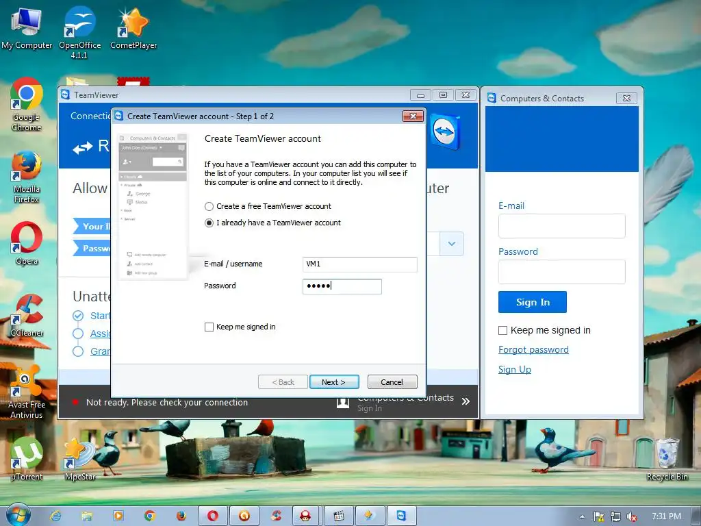Click Show desktop strip at taskbar end
The image size is (701, 526).
[x=696, y=516]
